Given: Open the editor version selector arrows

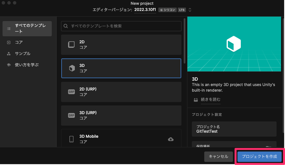Looking at the screenshot, I should point(190,10).
